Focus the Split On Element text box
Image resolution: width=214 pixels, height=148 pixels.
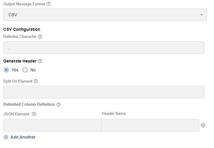pos(104,92)
